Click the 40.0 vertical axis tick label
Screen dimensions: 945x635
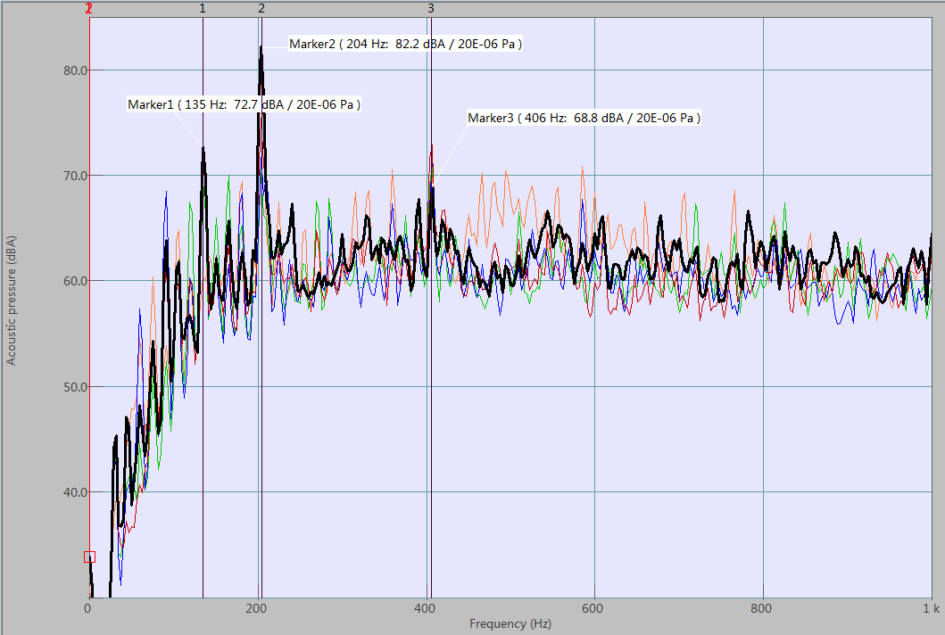72,492
